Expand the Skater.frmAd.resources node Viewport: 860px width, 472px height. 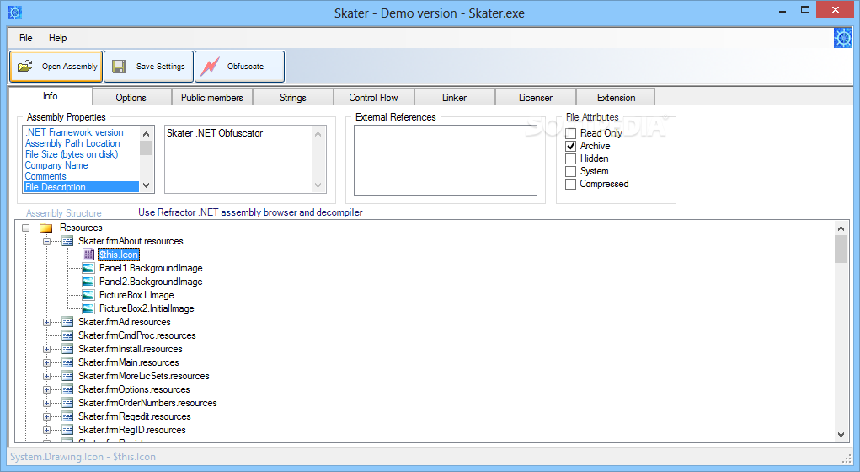(46, 322)
